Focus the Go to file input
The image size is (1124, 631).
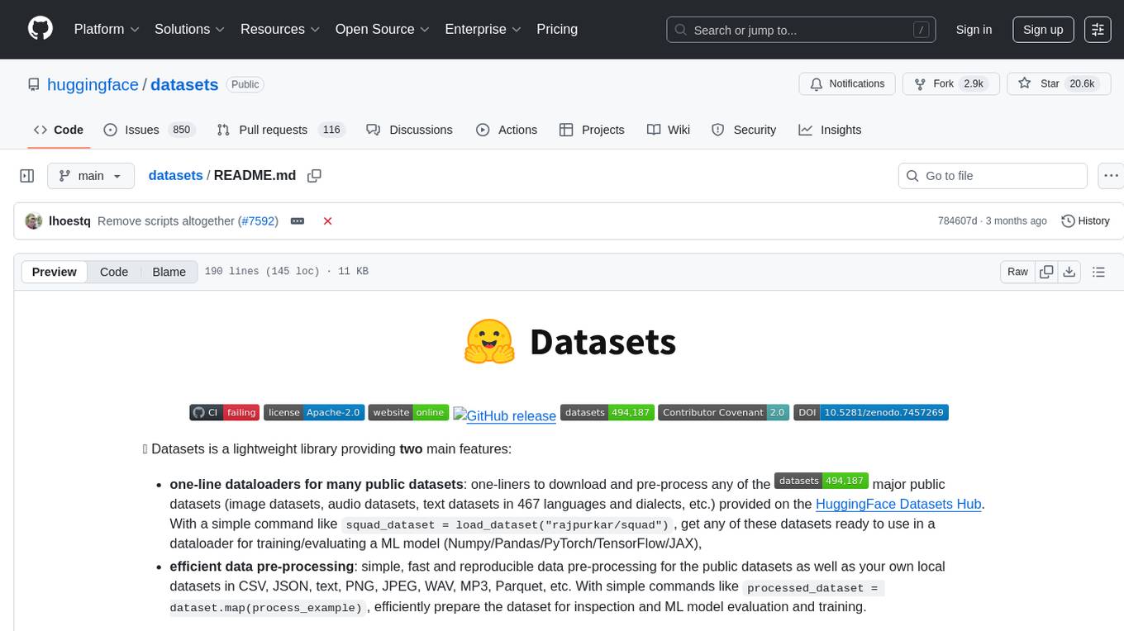993,176
